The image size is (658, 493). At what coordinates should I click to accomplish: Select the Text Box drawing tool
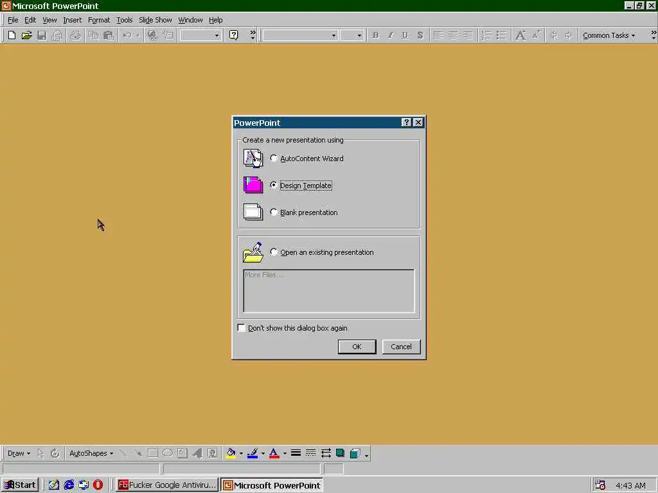pos(182,453)
